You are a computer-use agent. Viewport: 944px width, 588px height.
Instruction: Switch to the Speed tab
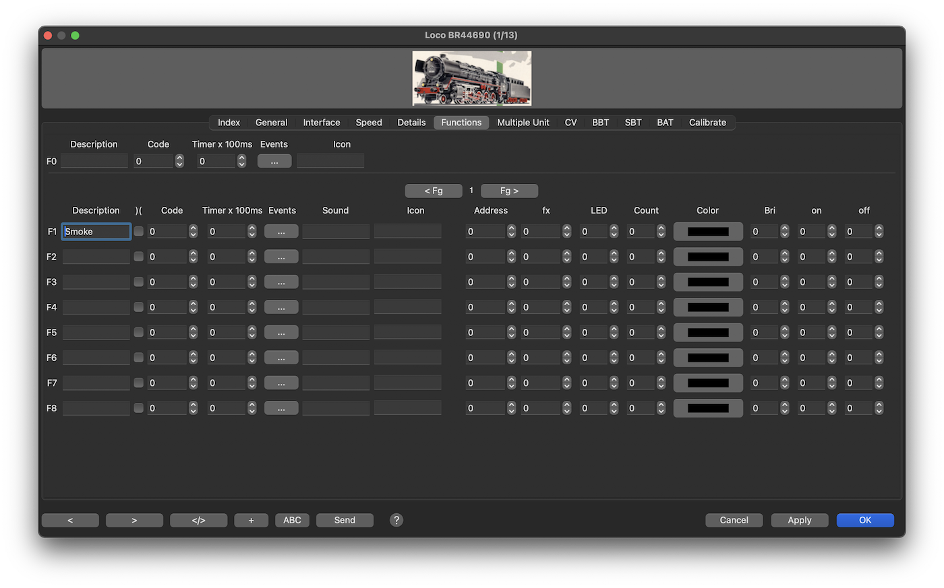click(369, 123)
